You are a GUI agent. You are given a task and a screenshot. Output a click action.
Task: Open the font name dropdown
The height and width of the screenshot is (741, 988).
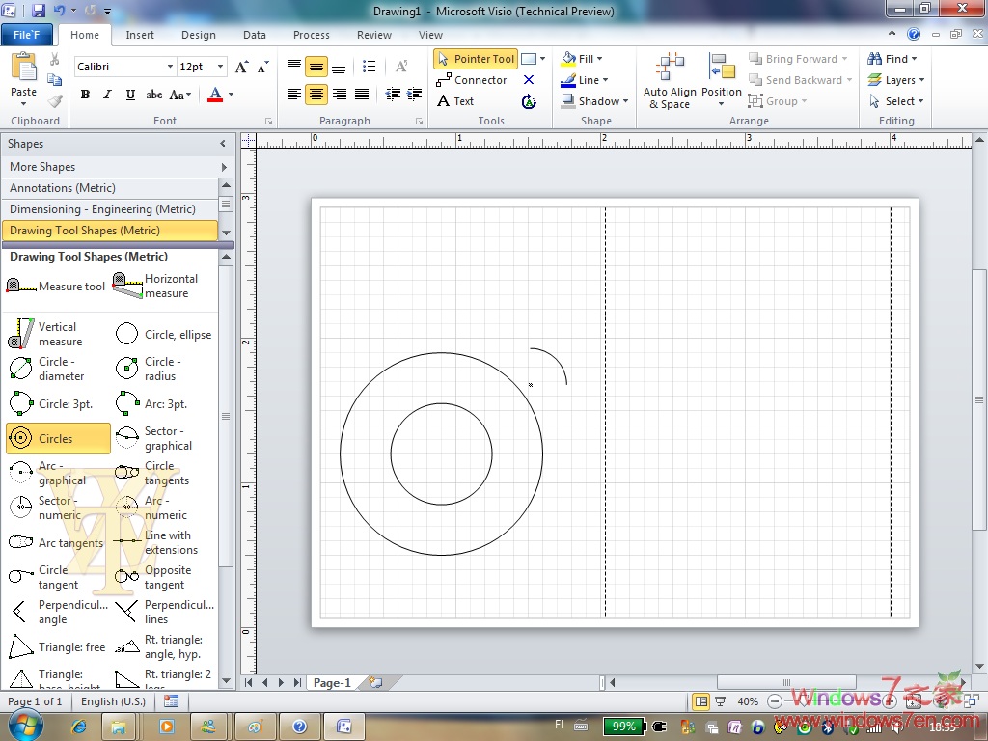tap(168, 67)
